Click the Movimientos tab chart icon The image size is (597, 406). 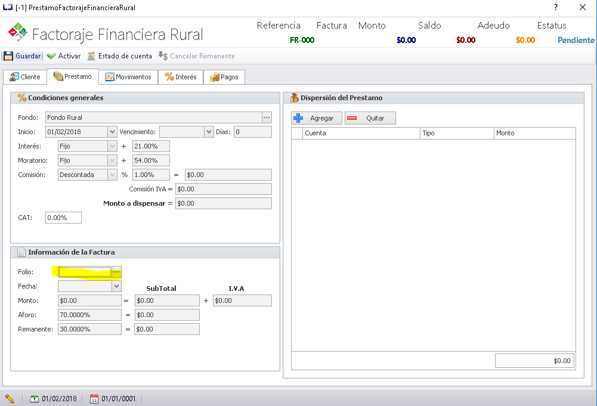pyautogui.click(x=110, y=77)
